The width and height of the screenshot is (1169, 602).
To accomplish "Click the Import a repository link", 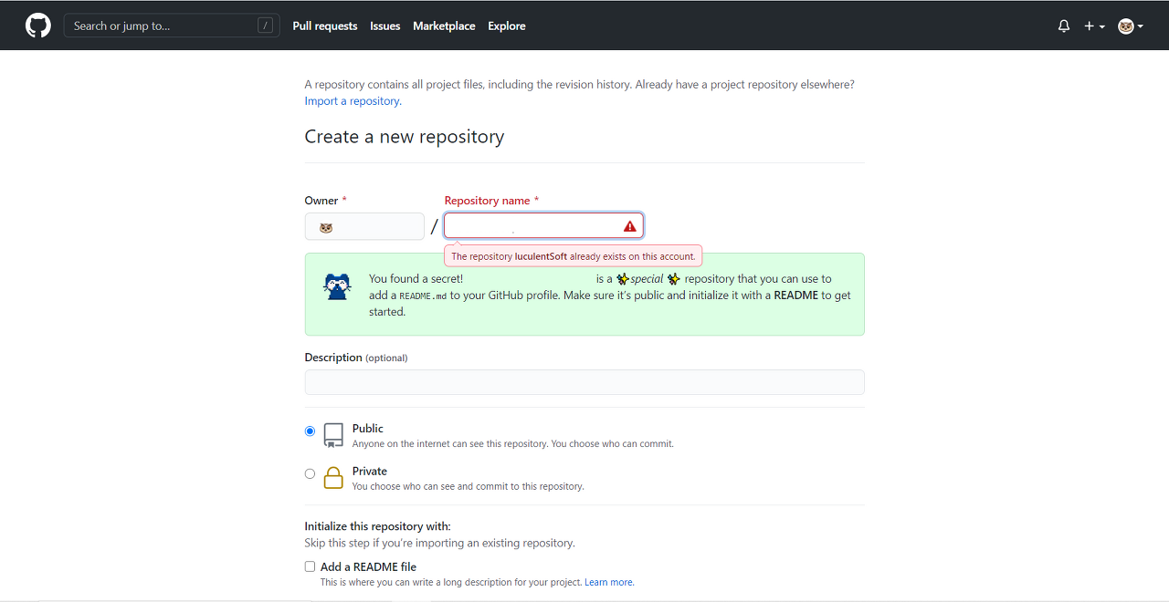I will [353, 101].
